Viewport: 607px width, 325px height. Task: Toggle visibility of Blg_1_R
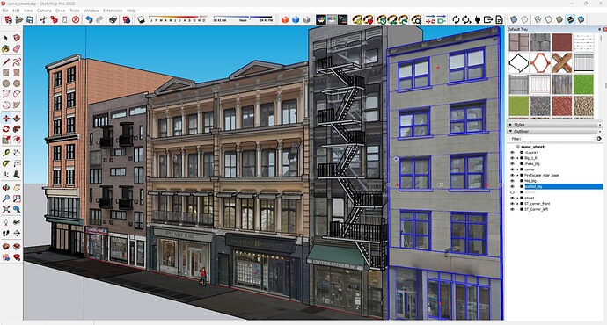coord(512,158)
